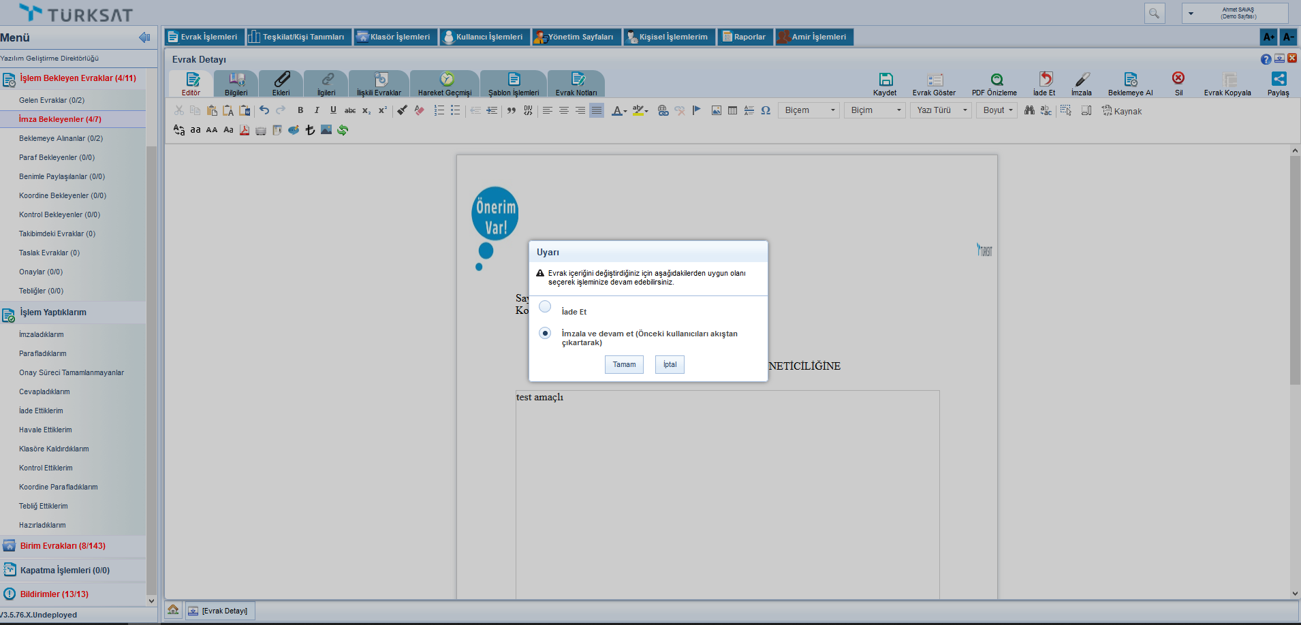Click the Tamam button in dialog
Viewport: 1301px width, 625px height.
(624, 365)
